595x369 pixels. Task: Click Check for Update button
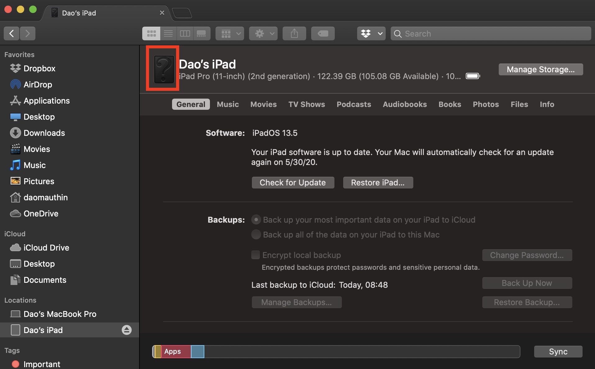coord(293,183)
